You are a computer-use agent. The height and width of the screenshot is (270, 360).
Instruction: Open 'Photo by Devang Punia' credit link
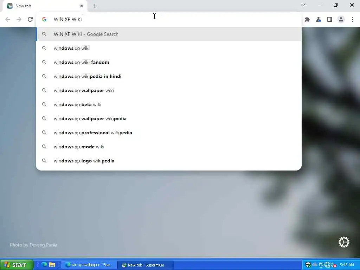[x=33, y=245]
